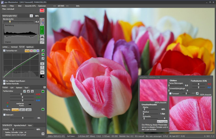The width and height of the screenshot is (216, 139).
Task: Select the red R curve channel
Action: pos(31,51)
